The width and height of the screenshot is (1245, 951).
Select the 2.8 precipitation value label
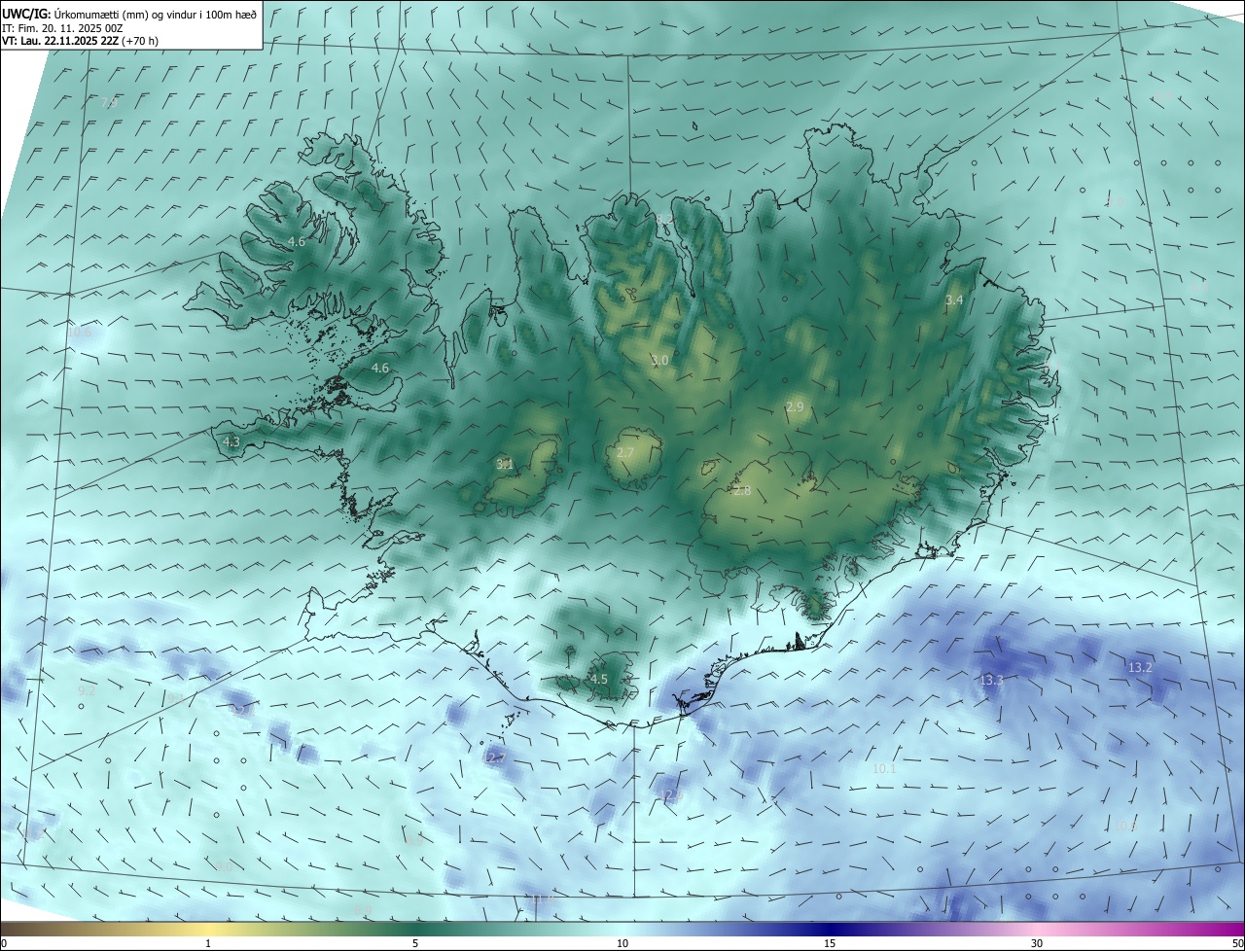click(742, 491)
